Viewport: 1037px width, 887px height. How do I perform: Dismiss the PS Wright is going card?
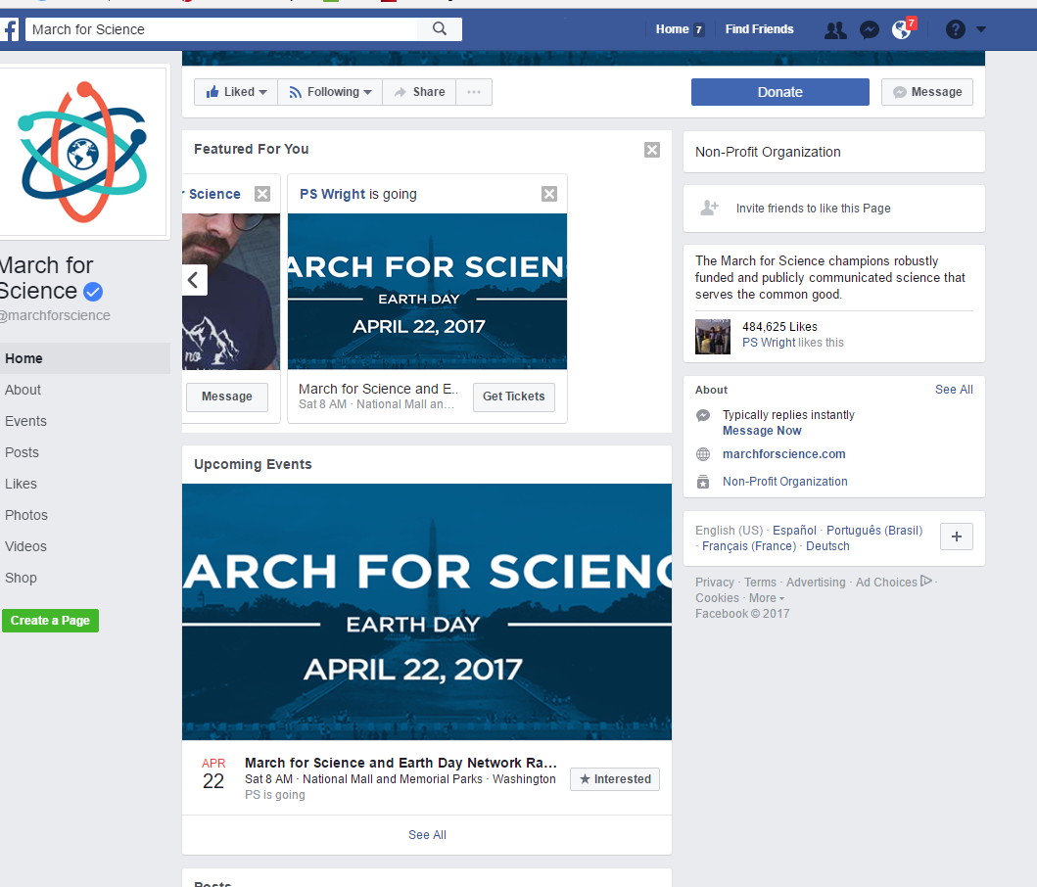click(549, 194)
